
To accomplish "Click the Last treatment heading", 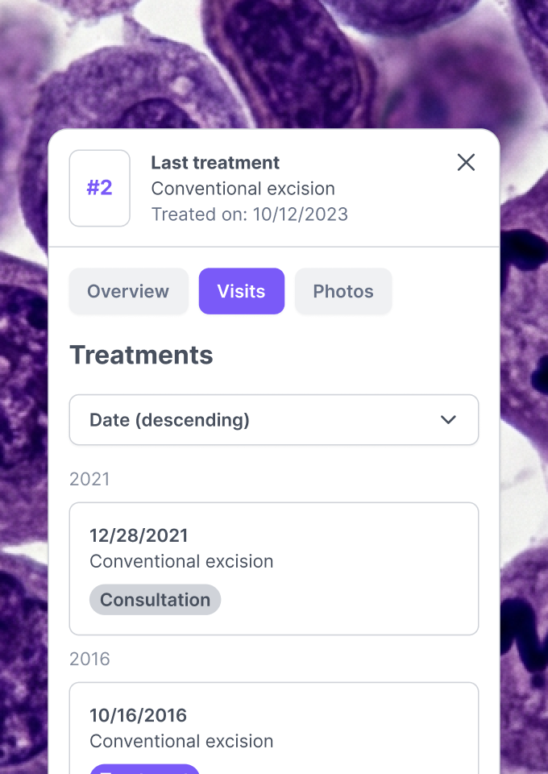I will [215, 162].
